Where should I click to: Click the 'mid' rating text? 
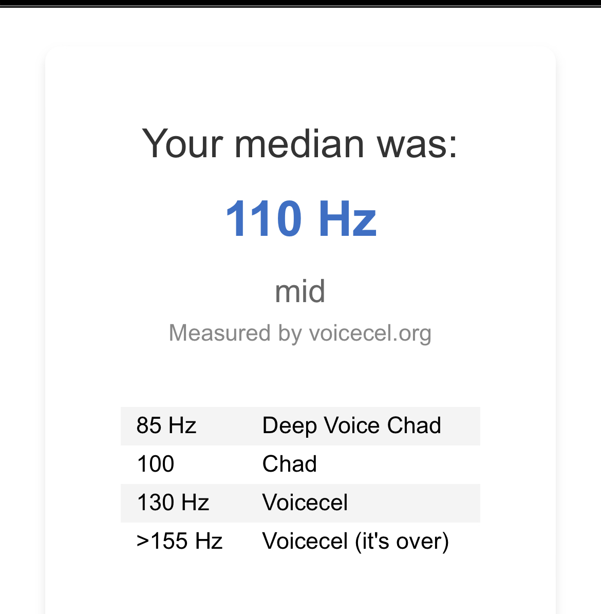click(x=300, y=291)
